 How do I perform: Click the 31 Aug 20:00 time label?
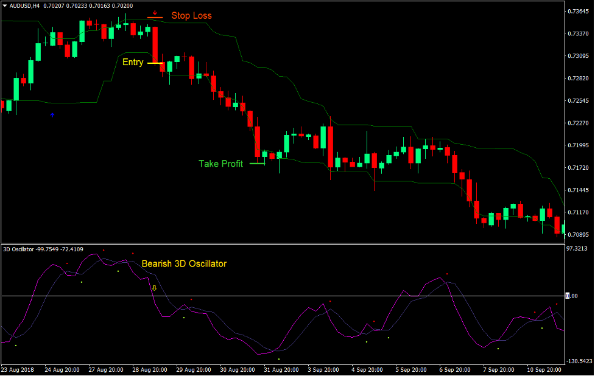281,369
